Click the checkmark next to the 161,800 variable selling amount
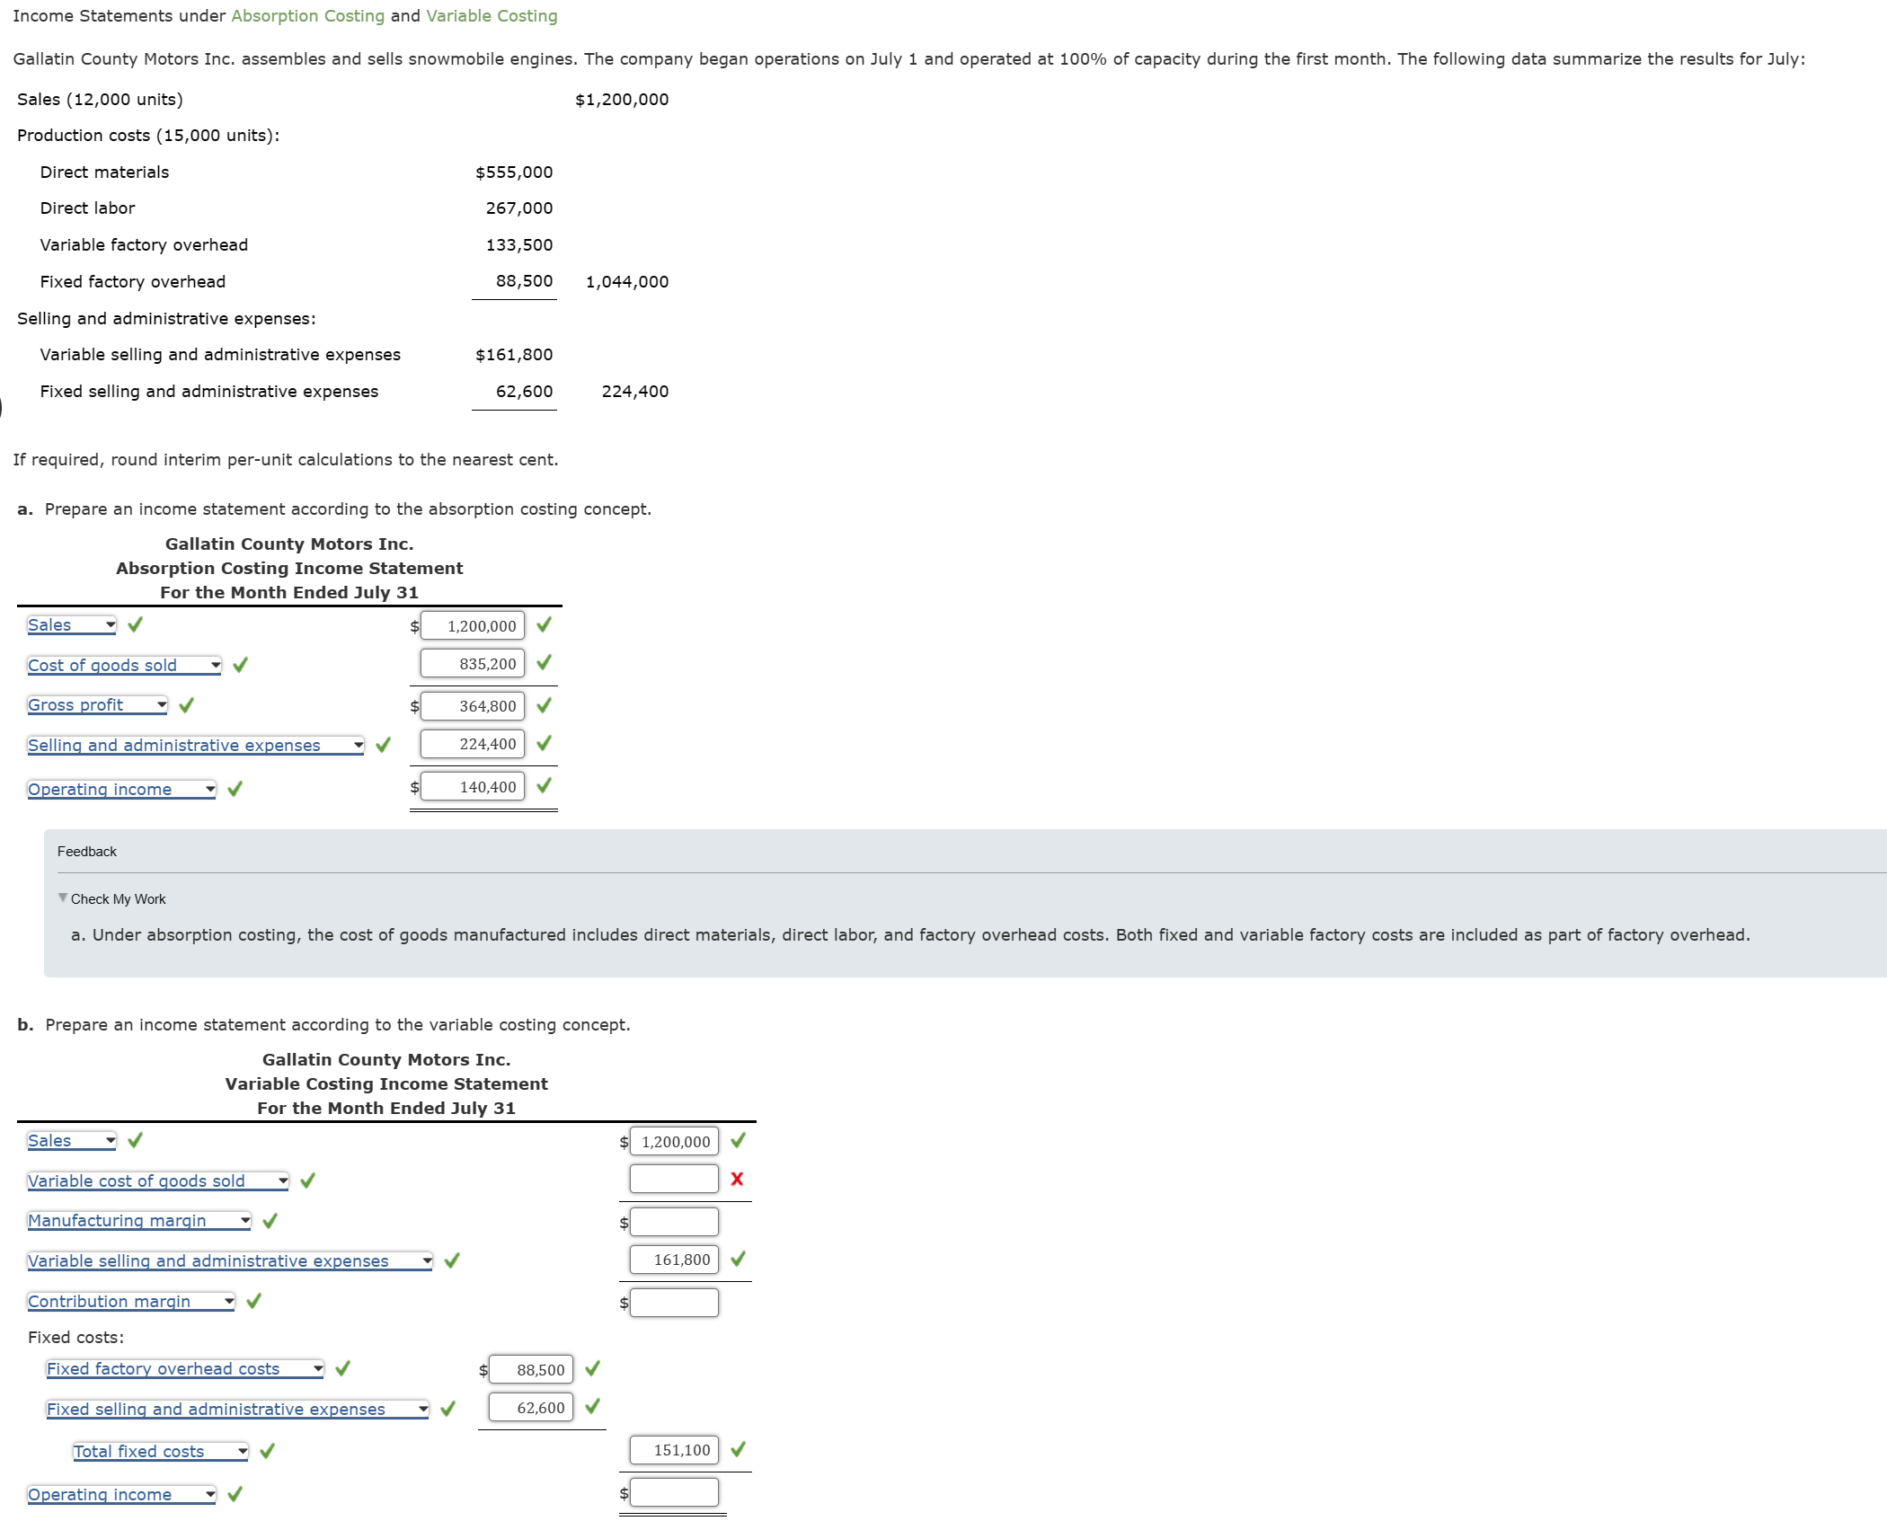 pyautogui.click(x=739, y=1260)
